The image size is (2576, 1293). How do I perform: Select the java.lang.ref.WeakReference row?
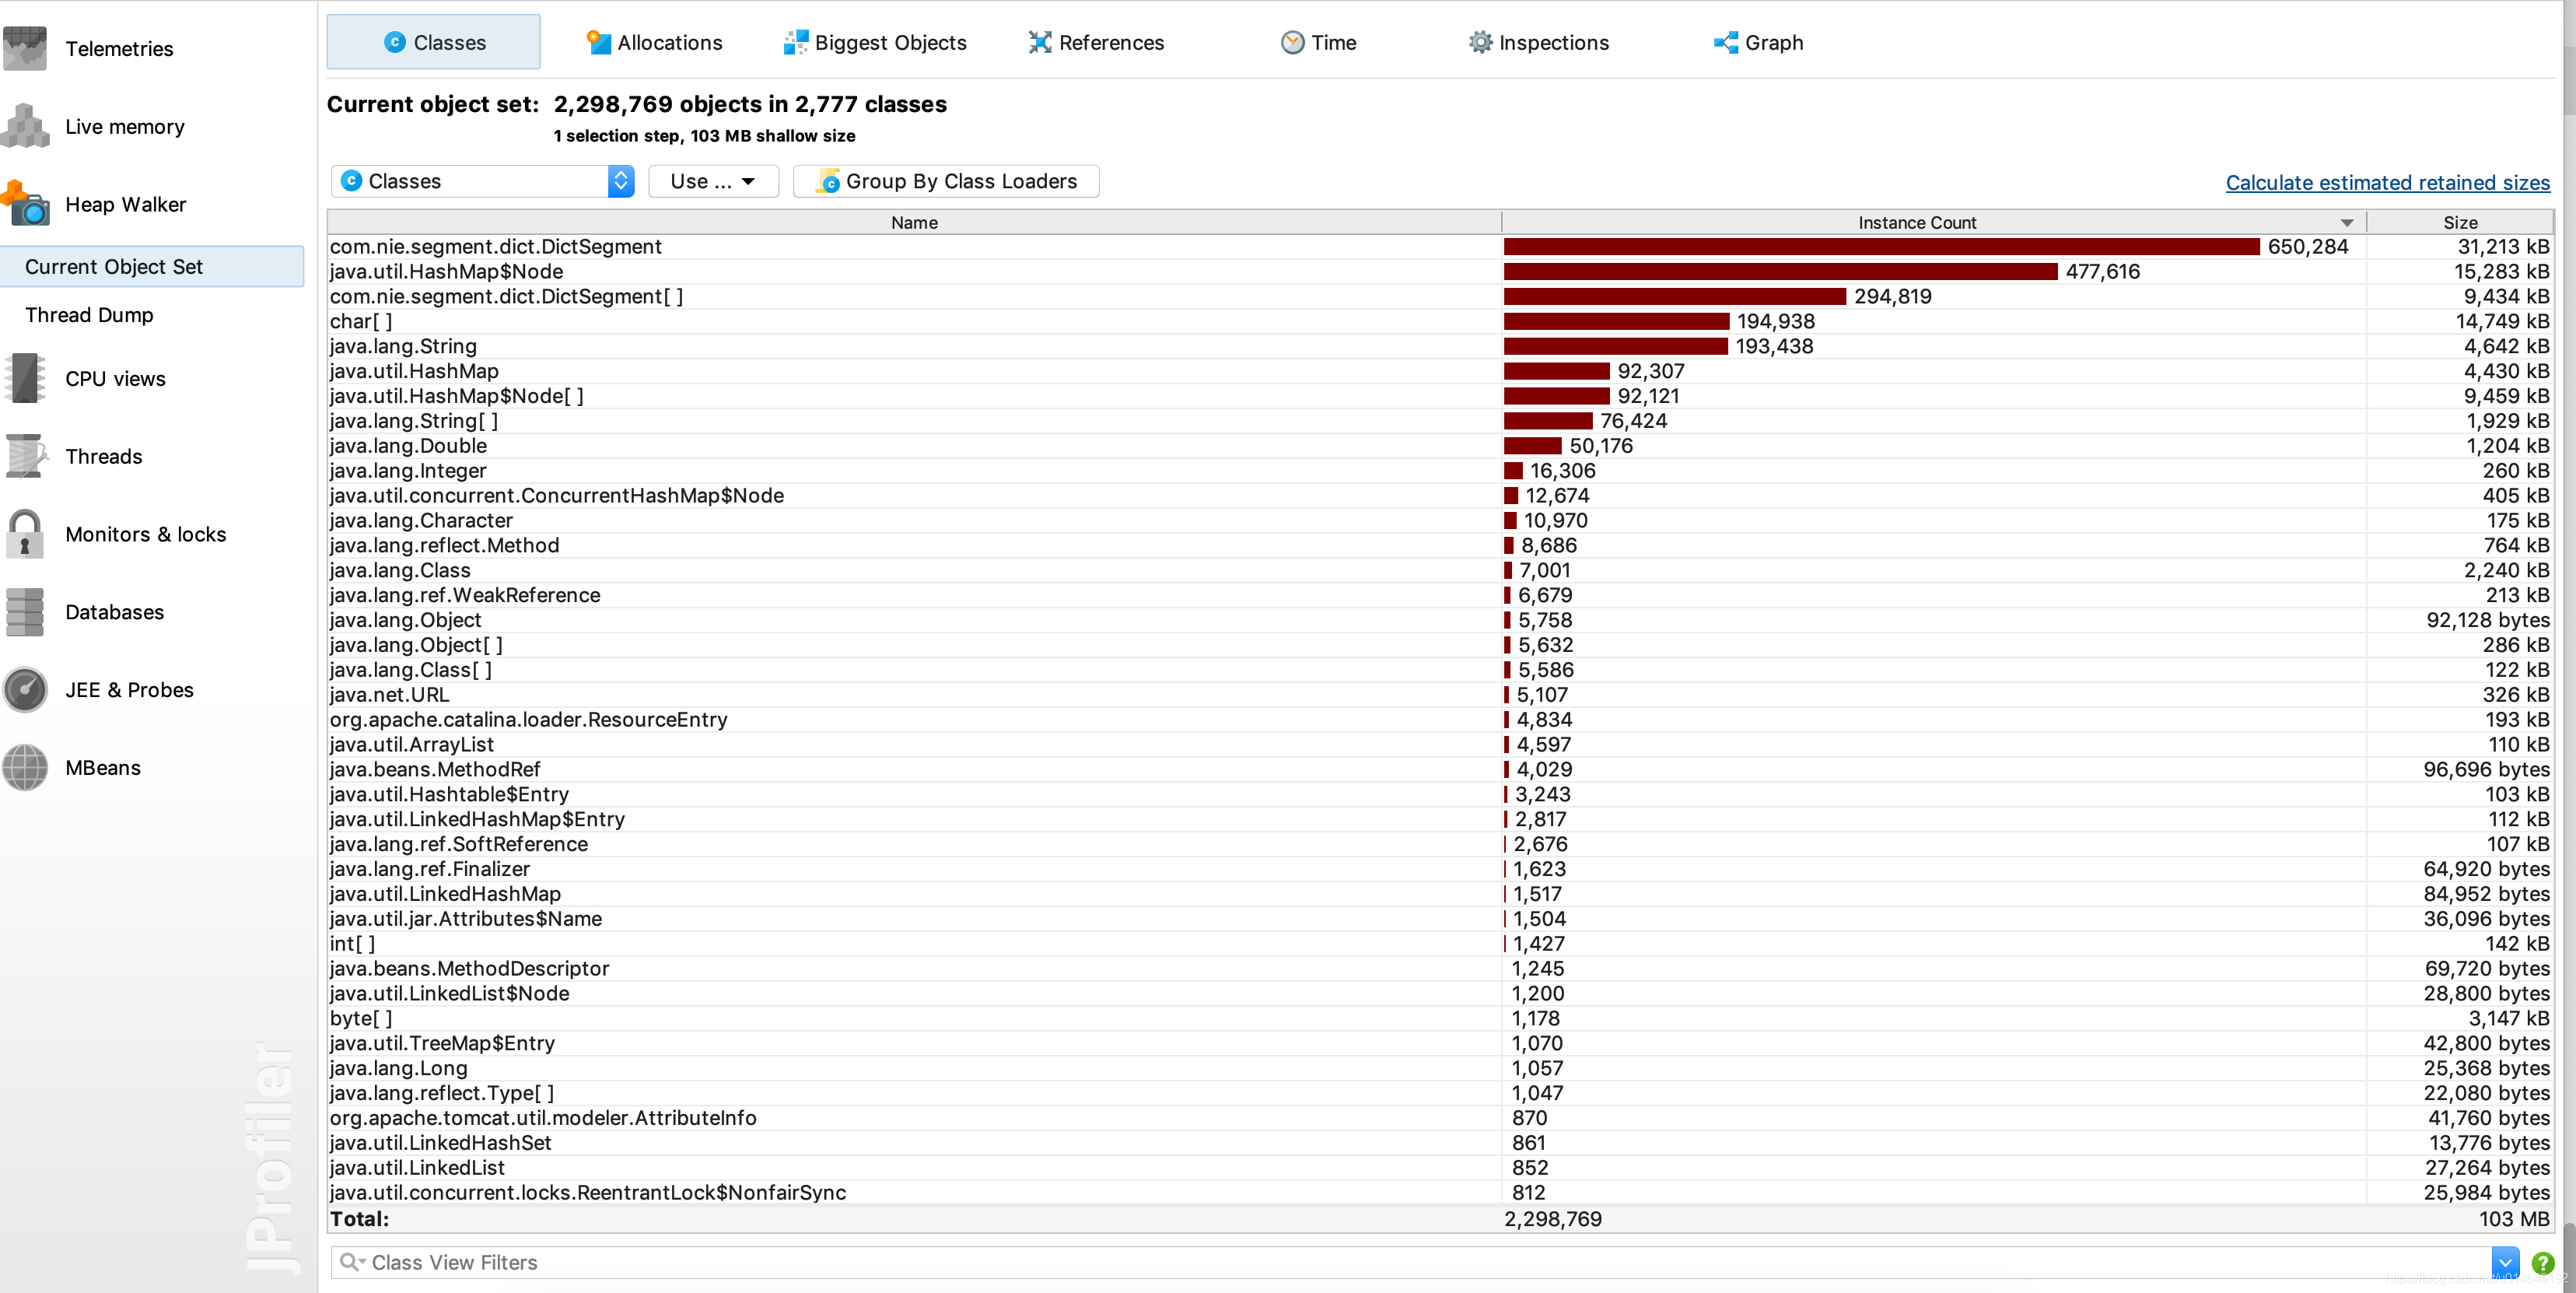tap(1440, 595)
